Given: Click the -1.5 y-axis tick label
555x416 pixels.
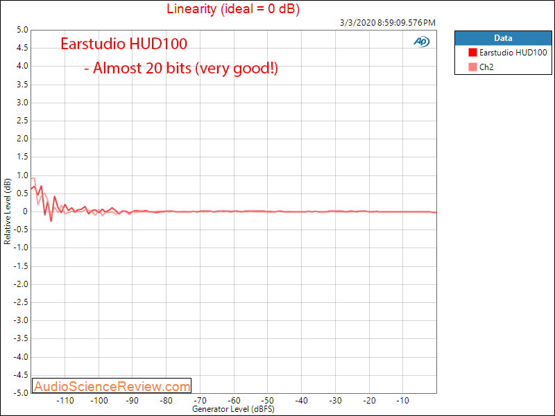Looking at the screenshot, I should 21,266.
